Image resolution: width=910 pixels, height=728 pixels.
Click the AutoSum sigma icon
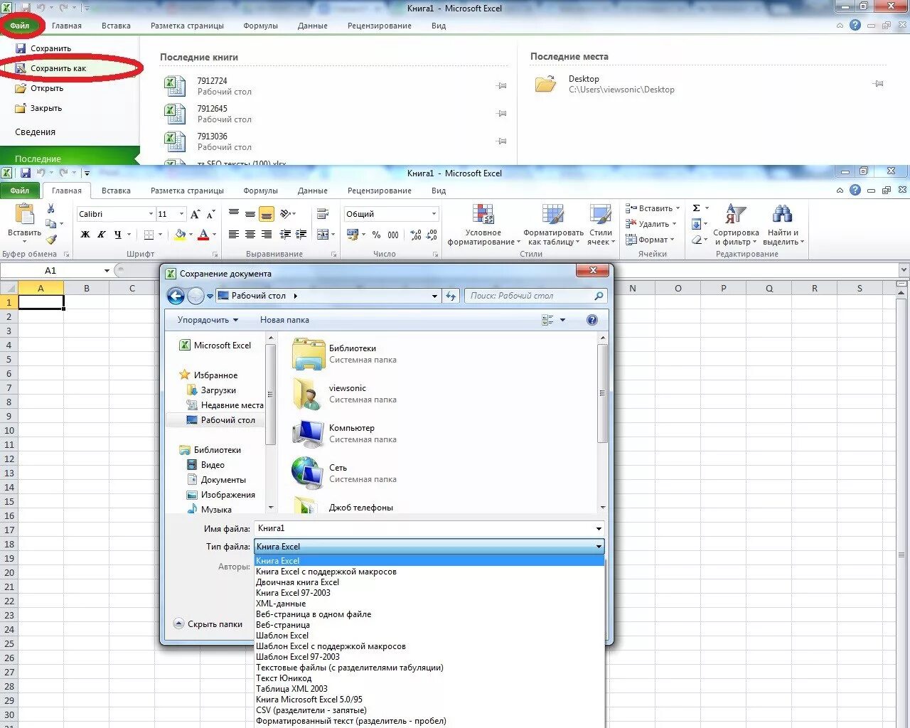tap(697, 208)
